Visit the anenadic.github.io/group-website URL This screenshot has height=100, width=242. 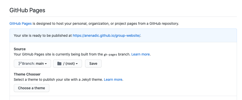coord(106,35)
